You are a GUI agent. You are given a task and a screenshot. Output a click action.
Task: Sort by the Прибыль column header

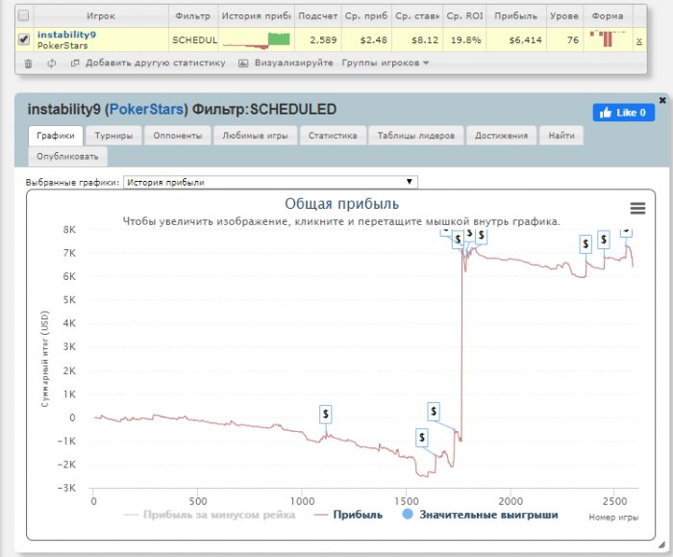coord(516,16)
